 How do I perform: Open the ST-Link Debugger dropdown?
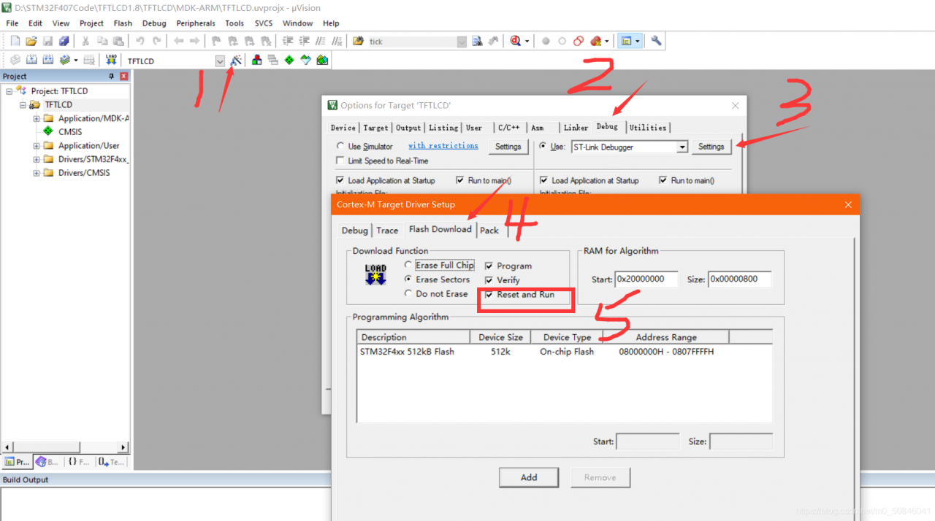[x=682, y=147]
